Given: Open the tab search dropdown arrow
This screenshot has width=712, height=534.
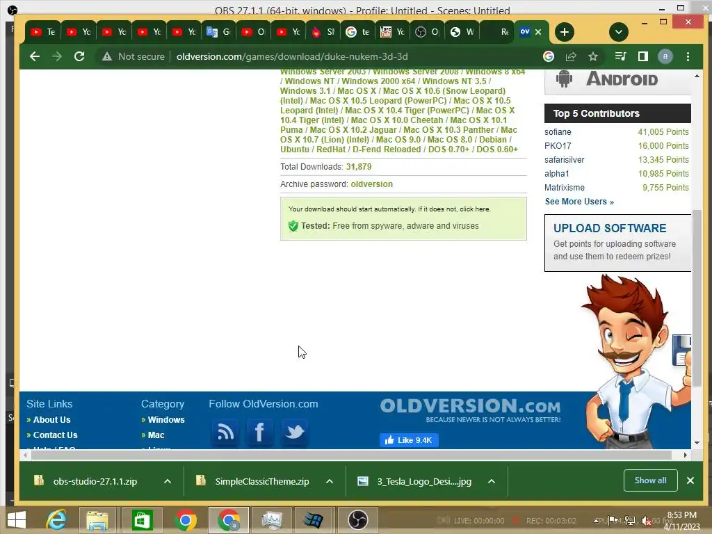Looking at the screenshot, I should [x=618, y=32].
